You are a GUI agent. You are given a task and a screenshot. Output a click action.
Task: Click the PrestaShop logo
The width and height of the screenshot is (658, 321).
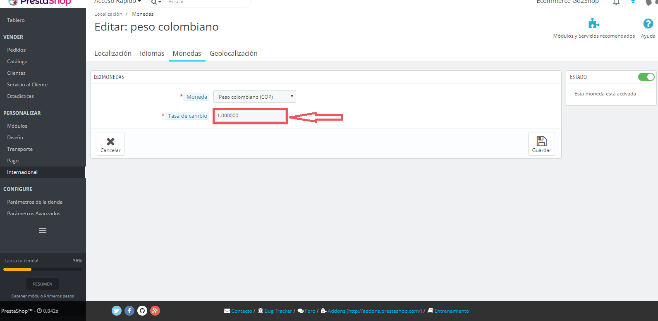39,2
